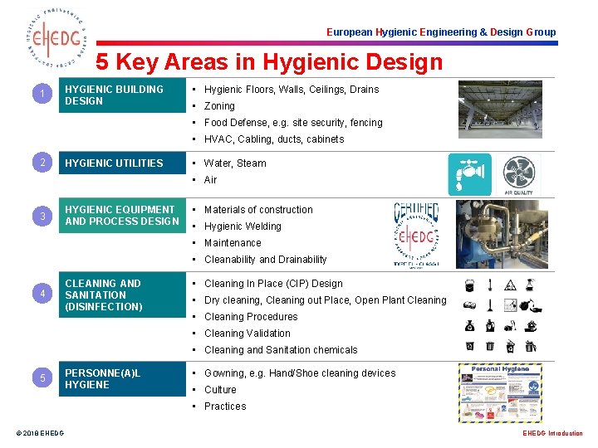Click the pipes and valves equipment photo
This screenshot has height=448, width=598.
[502, 234]
